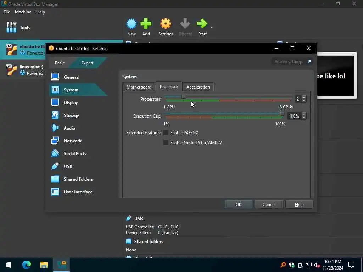Click the Shared folders section header
The height and width of the screenshot is (272, 363).
[x=149, y=241]
